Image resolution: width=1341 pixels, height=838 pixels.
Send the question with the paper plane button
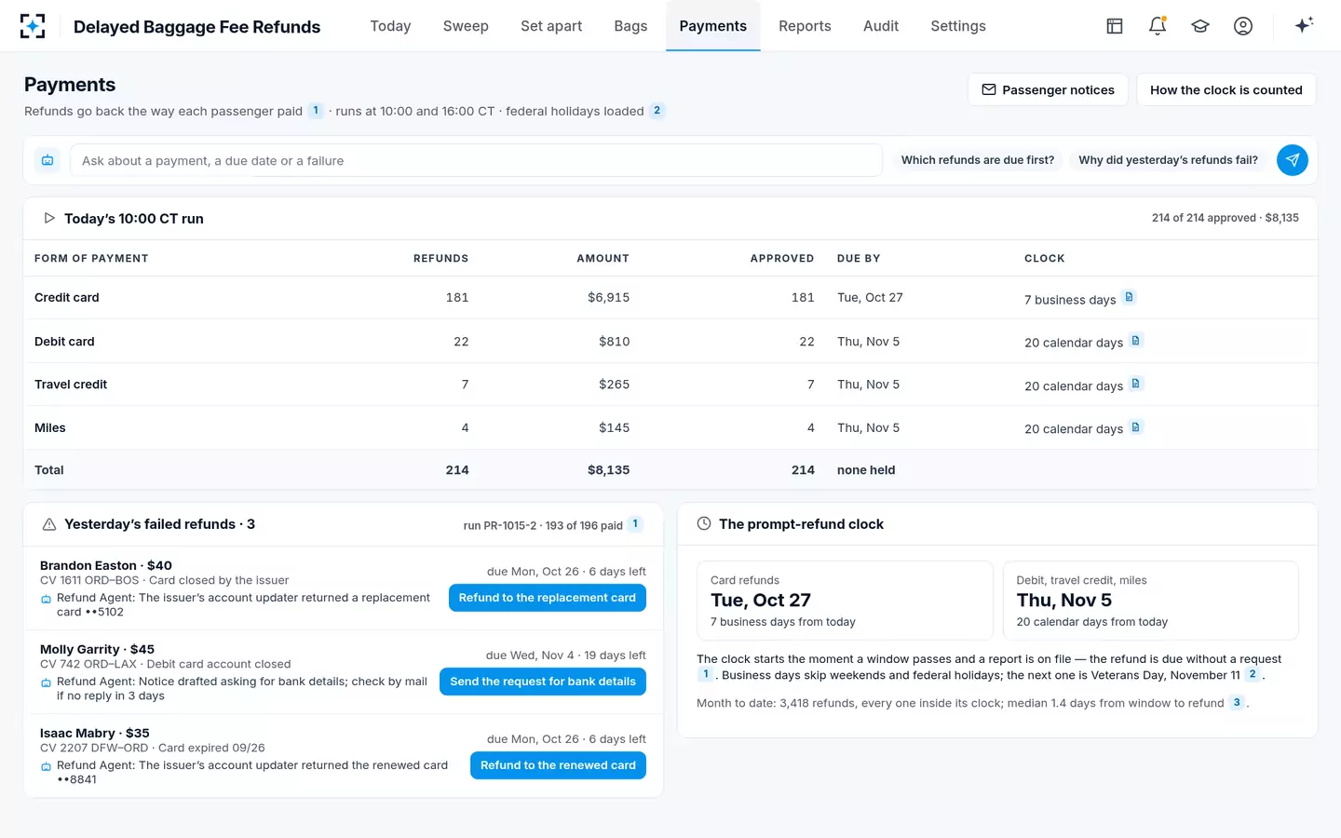click(x=1293, y=160)
